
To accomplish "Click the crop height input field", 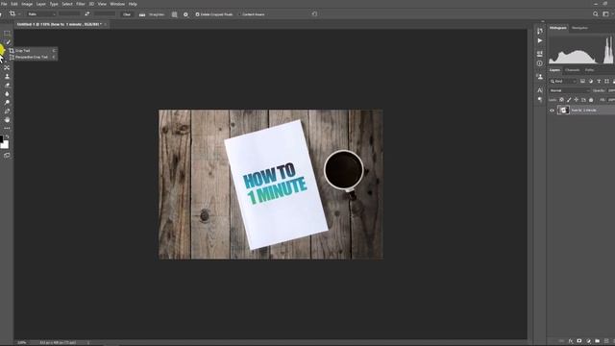I will coord(105,14).
